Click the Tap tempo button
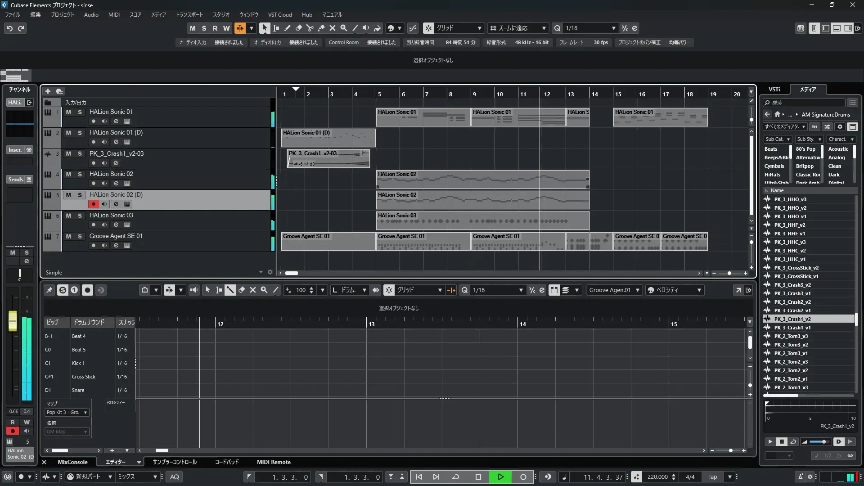 click(712, 477)
